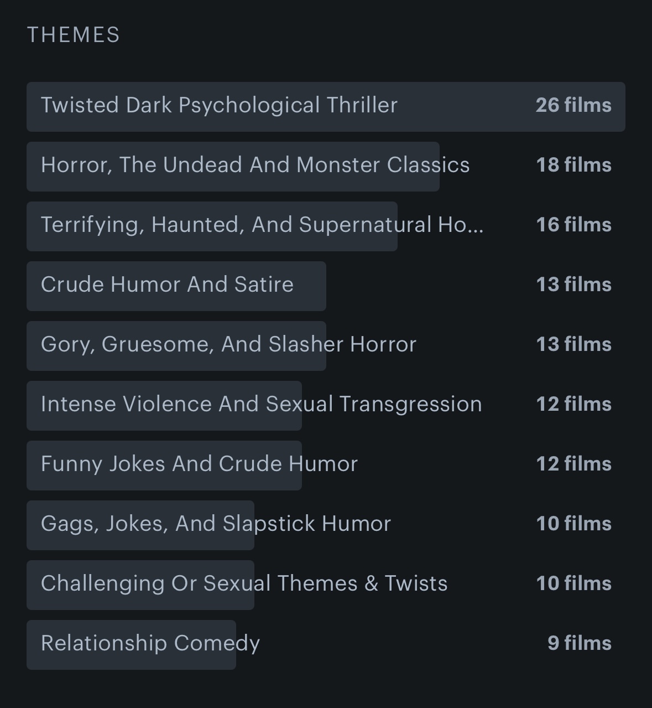Click the 26 films count
The height and width of the screenshot is (708, 652).
tap(573, 105)
